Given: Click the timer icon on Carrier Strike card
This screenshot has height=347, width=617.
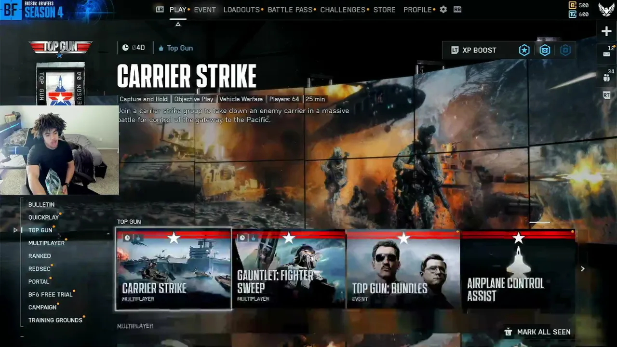Looking at the screenshot, I should click(x=127, y=238).
